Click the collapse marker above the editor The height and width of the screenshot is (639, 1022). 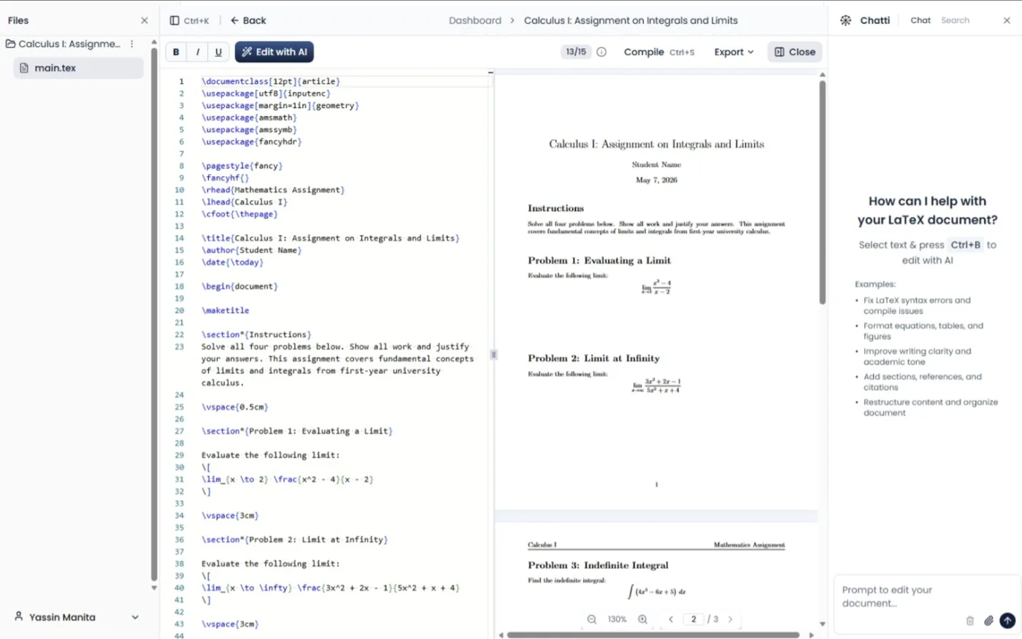click(491, 73)
